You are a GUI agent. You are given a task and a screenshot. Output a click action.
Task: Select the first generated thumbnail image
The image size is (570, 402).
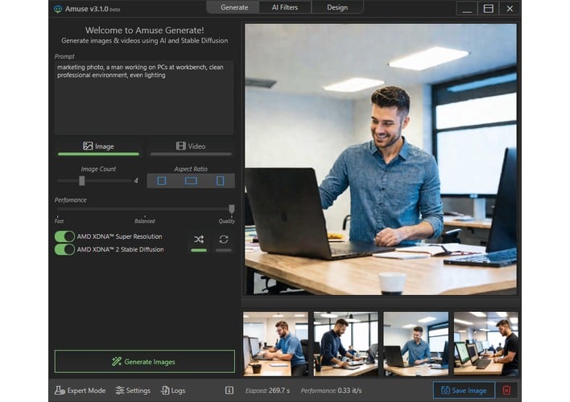pyautogui.click(x=275, y=344)
